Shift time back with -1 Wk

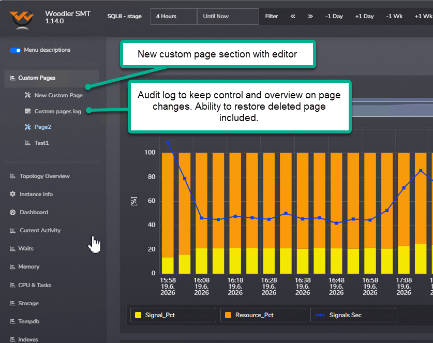(394, 16)
